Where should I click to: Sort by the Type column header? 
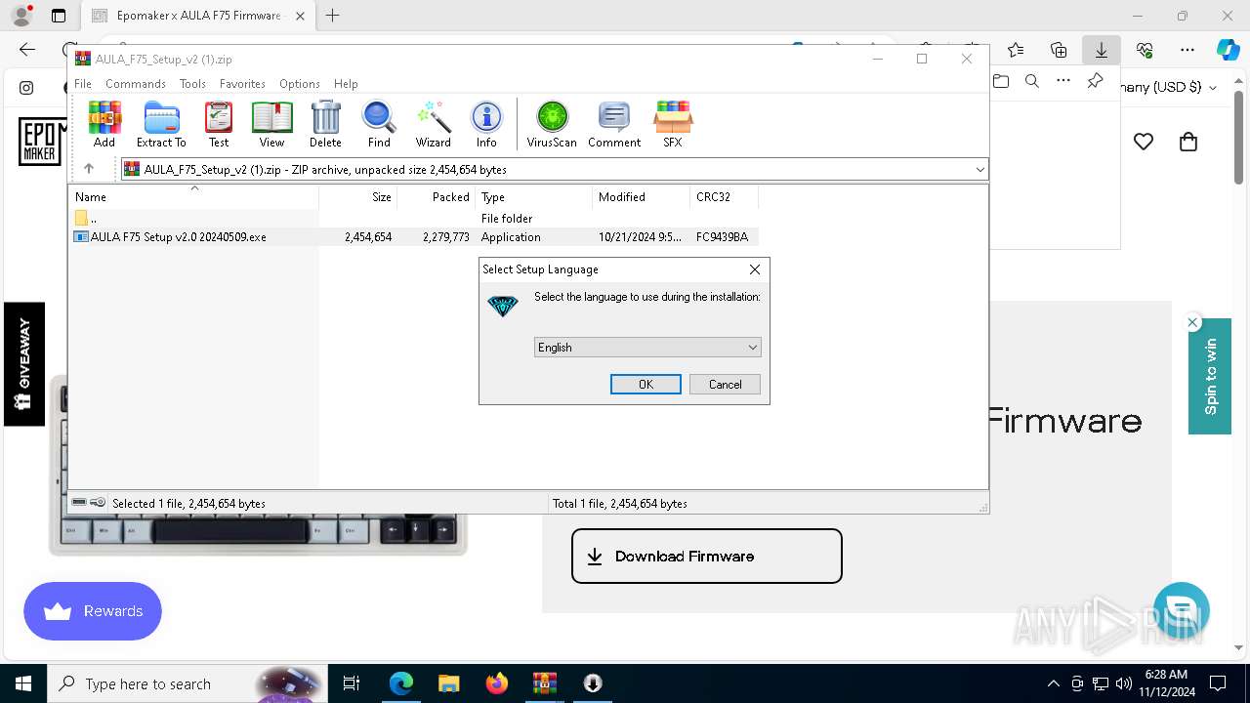pos(533,197)
